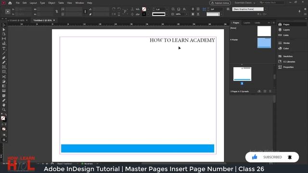
Task: Delete selected page with trash icon
Action: 270,91
